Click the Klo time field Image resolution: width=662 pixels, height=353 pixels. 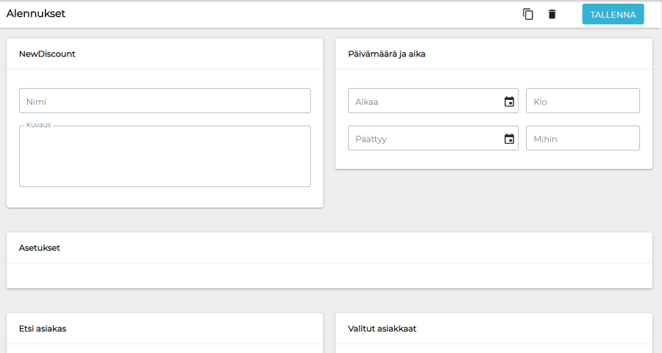click(x=583, y=101)
